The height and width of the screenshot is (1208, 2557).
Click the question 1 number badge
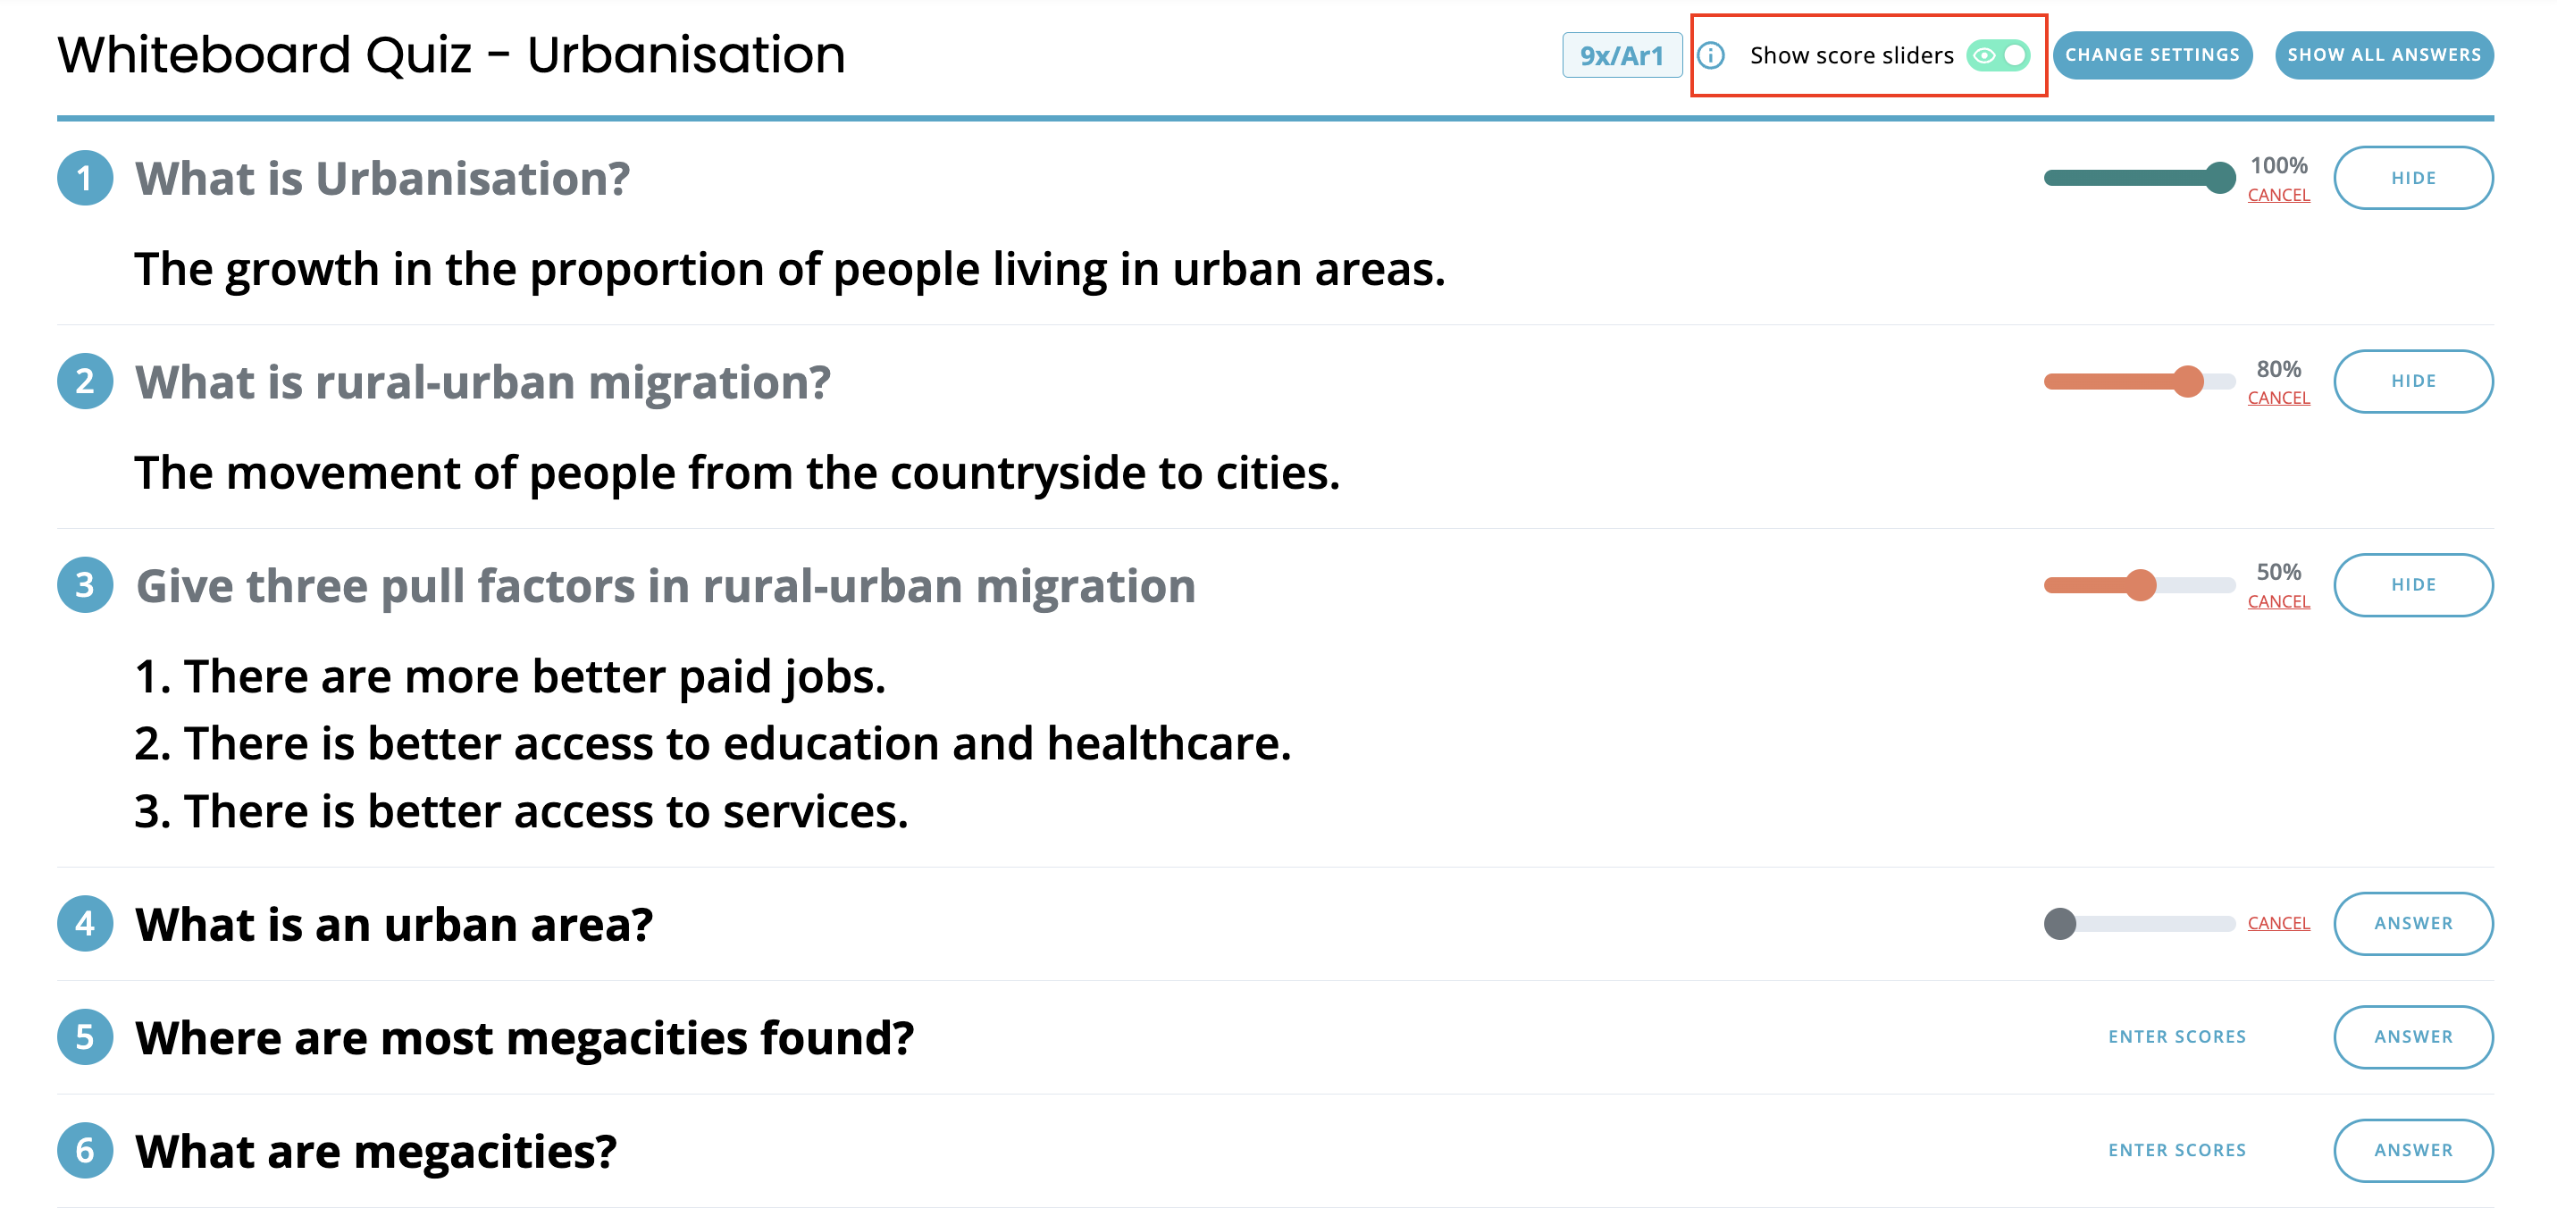pyautogui.click(x=86, y=179)
